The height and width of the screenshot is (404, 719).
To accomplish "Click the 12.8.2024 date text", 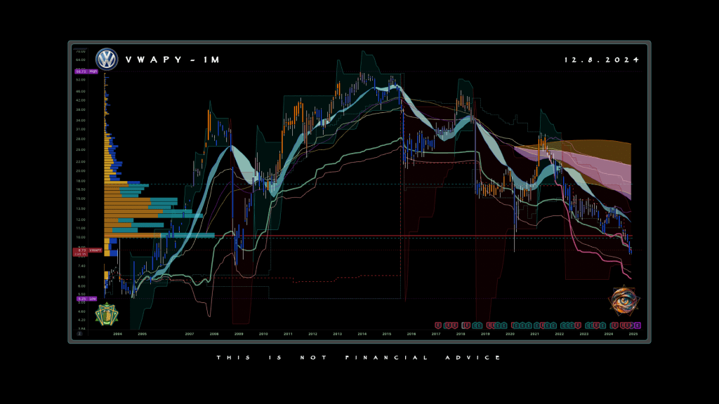I will point(602,60).
